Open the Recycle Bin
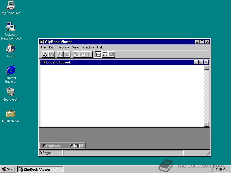Viewport: 231px width, 173px height. click(10, 92)
